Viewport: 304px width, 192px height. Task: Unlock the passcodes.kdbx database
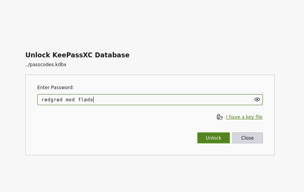pos(213,138)
